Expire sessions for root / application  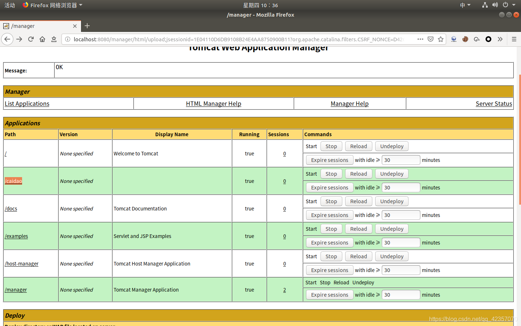click(x=330, y=160)
